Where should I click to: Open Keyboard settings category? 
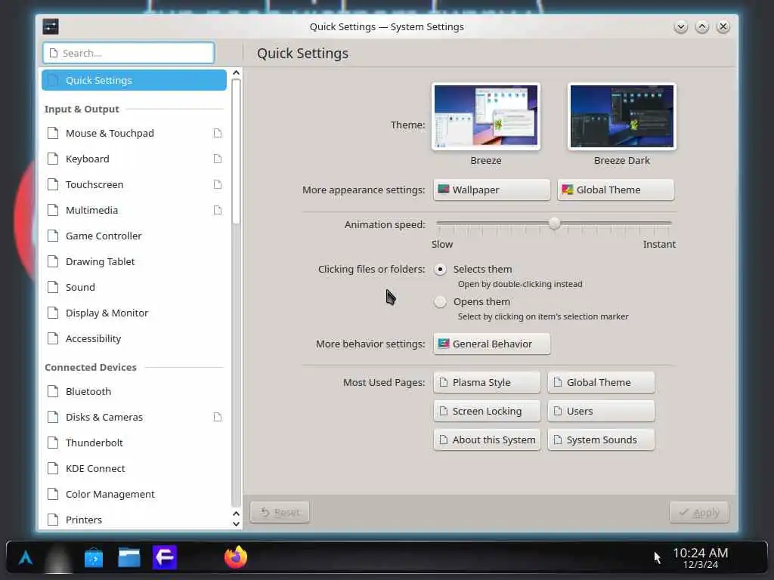point(134,159)
